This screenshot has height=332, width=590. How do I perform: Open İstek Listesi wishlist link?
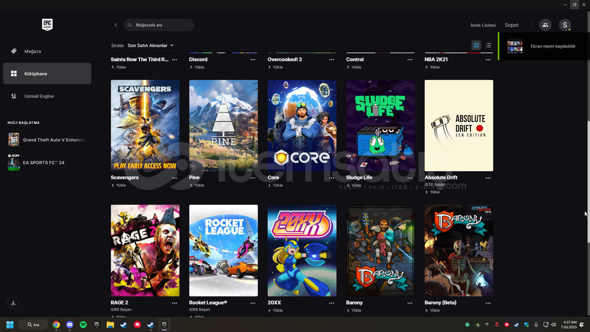pos(483,25)
